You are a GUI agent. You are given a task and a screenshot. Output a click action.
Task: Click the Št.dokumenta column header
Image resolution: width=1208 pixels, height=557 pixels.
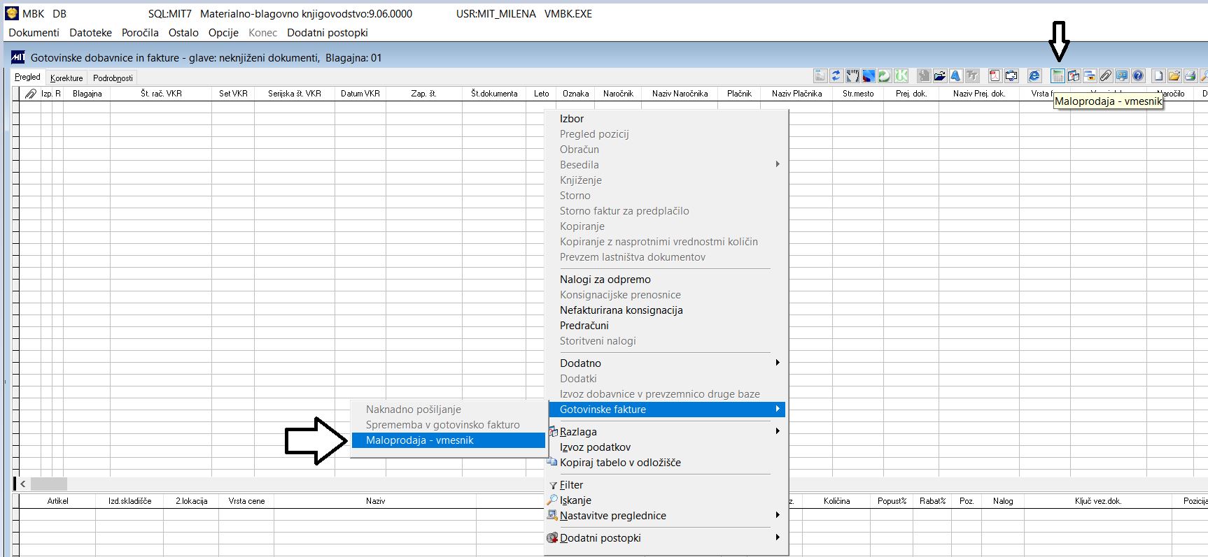[494, 93]
